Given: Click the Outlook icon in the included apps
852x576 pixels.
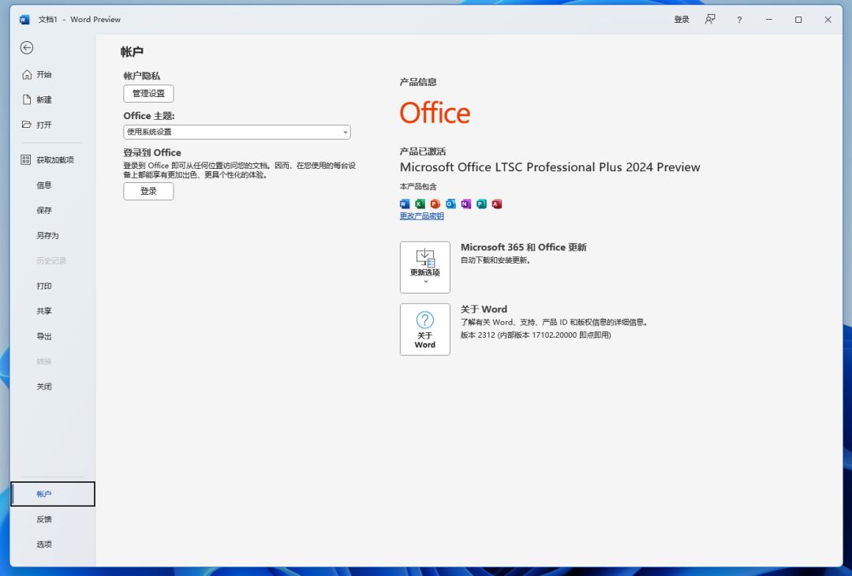Looking at the screenshot, I should coord(450,204).
